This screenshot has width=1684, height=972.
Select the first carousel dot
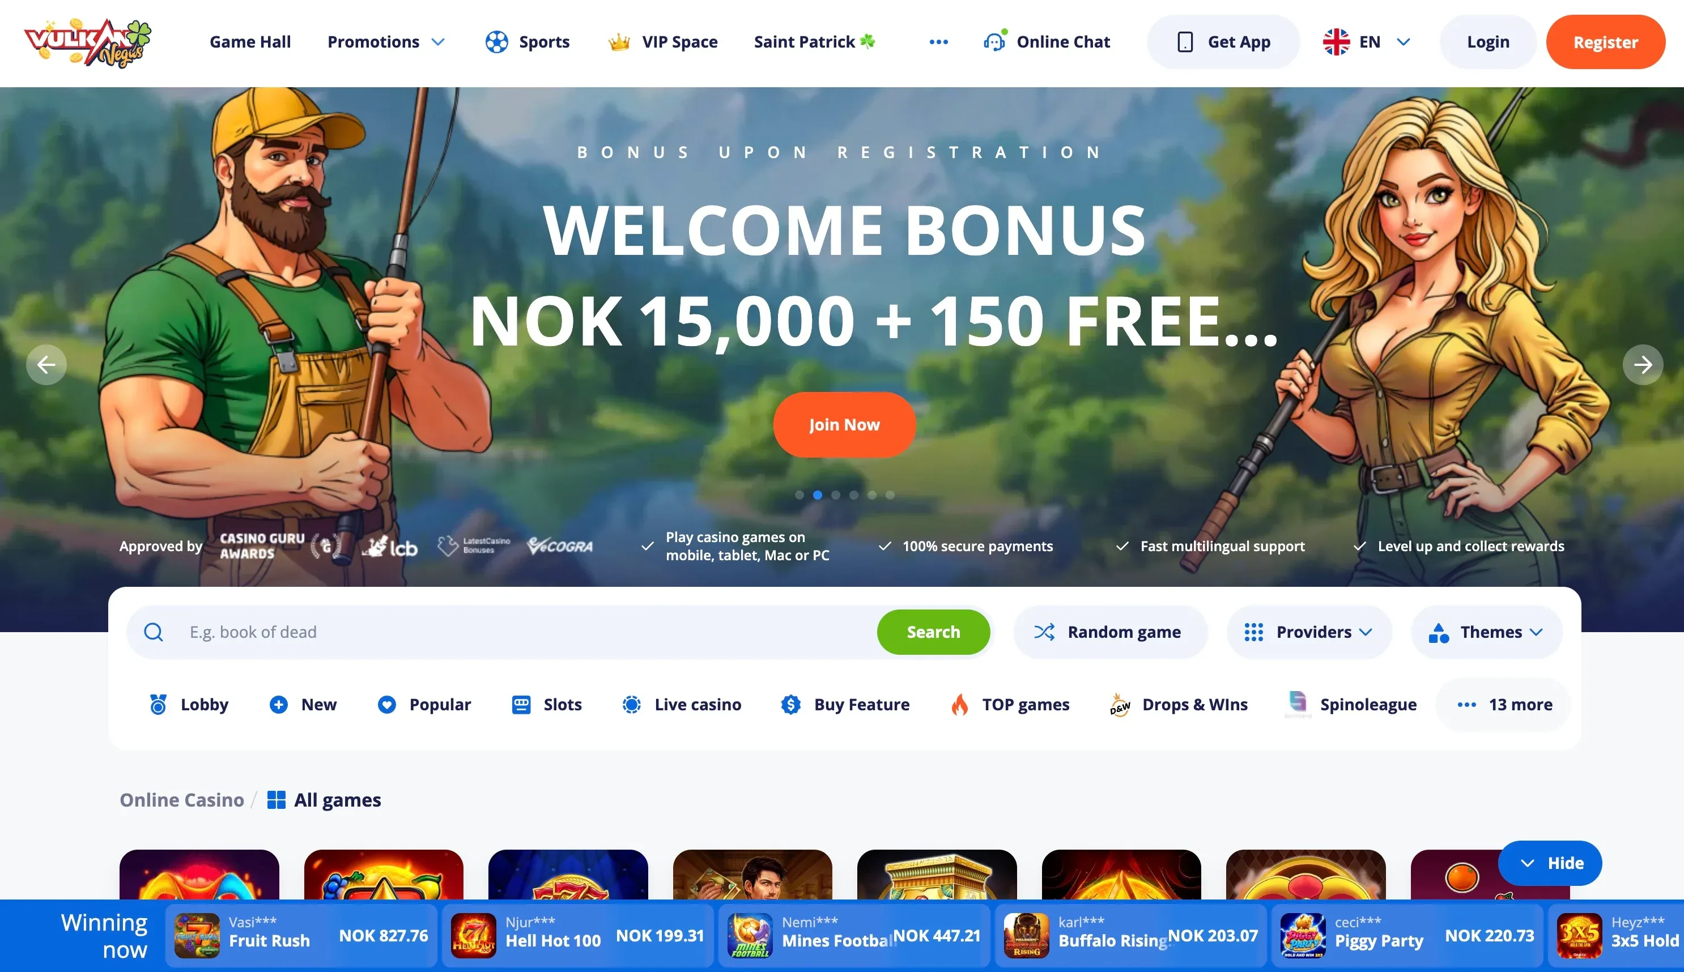pos(800,494)
